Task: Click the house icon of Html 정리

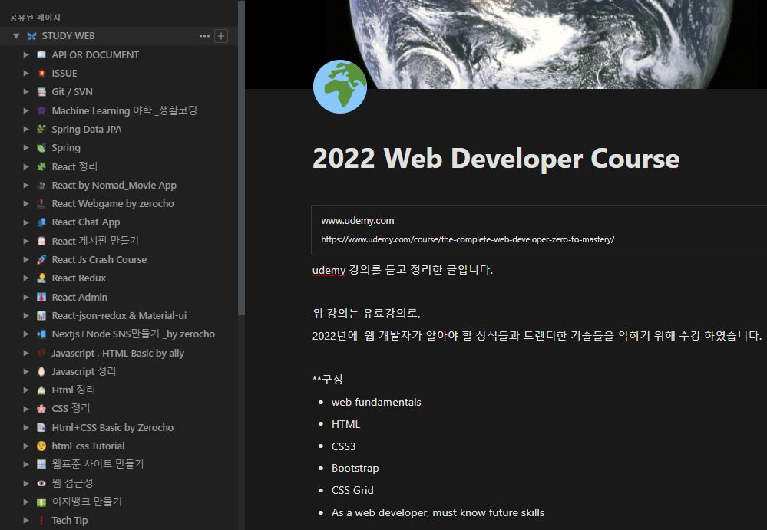Action: point(41,390)
